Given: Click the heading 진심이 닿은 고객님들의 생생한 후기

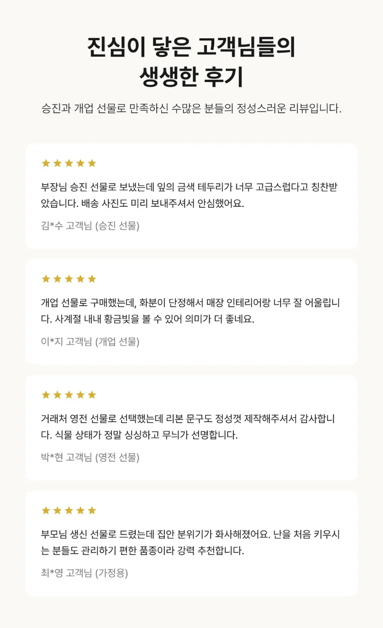Looking at the screenshot, I should point(191,63).
